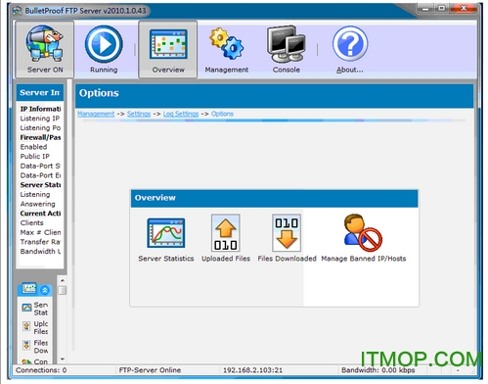Select Max # Clien row in sidebar
Image resolution: width=488 pixels, height=384 pixels.
(x=40, y=232)
